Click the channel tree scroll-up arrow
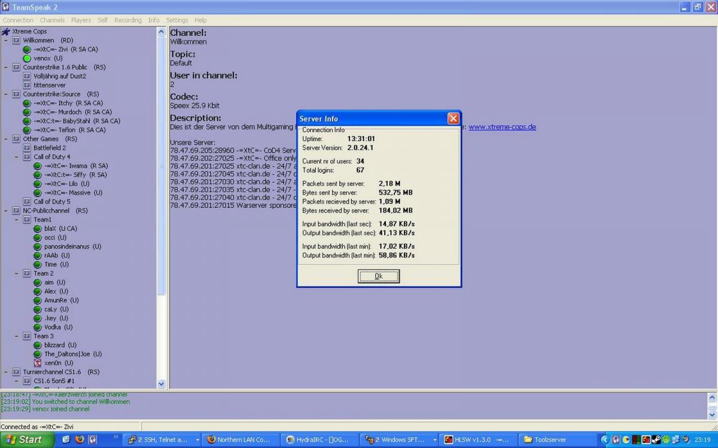This screenshot has height=448, width=718. click(x=161, y=32)
